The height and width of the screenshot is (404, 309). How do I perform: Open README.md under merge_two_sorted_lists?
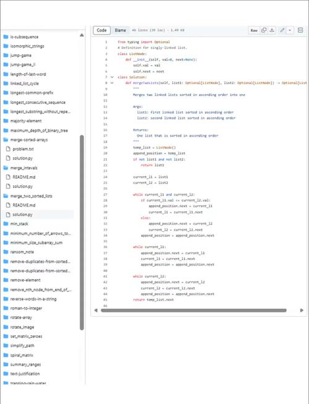pos(24,205)
